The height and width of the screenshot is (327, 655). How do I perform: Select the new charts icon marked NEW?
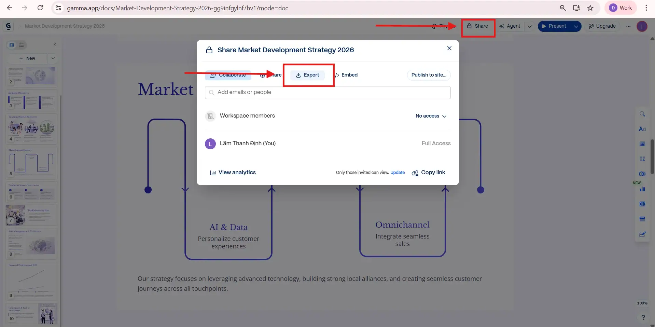click(x=643, y=189)
